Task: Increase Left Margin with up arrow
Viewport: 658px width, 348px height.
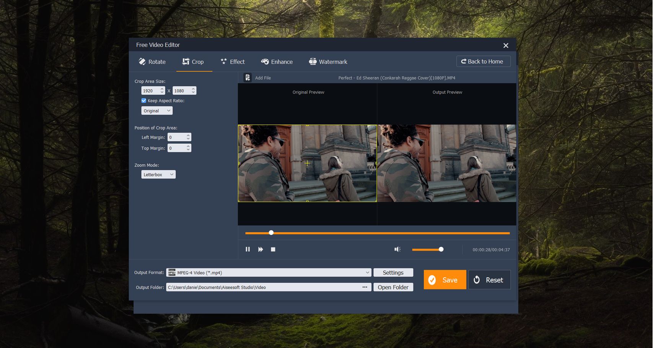Action: click(188, 135)
